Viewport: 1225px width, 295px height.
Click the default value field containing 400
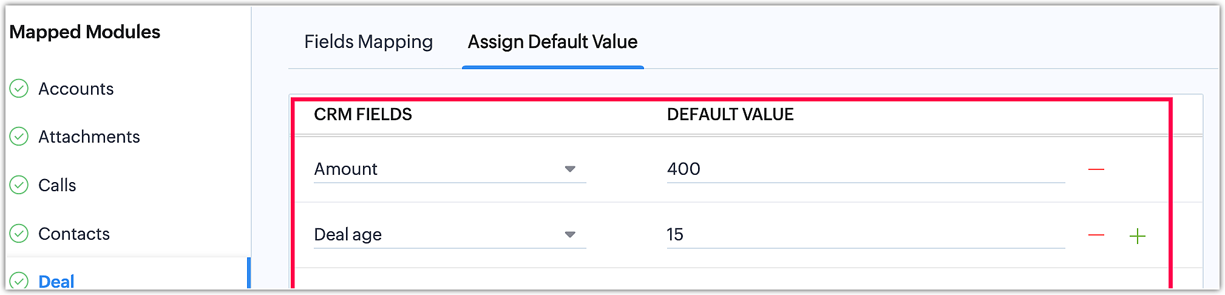click(865, 169)
